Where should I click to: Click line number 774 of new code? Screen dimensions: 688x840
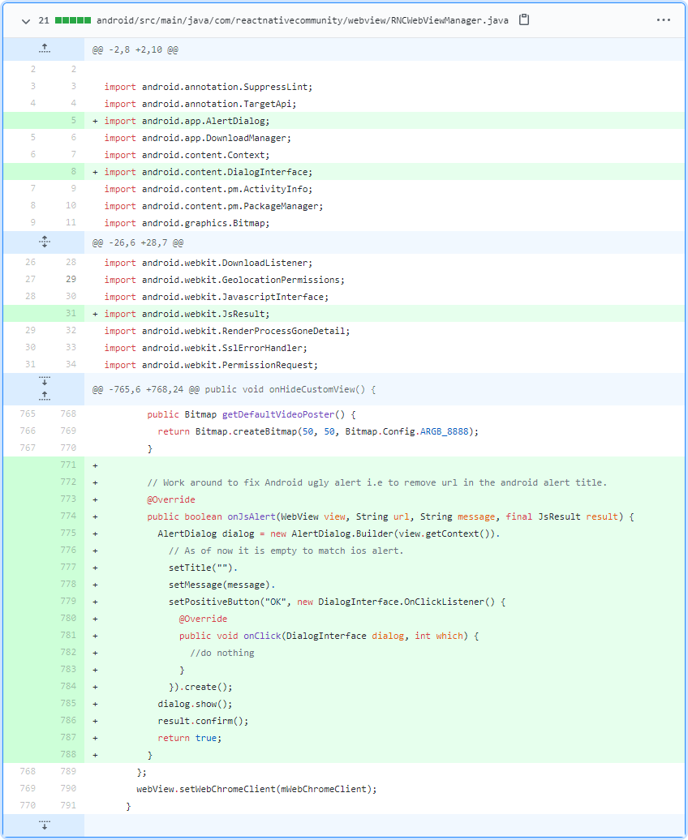tap(67, 516)
